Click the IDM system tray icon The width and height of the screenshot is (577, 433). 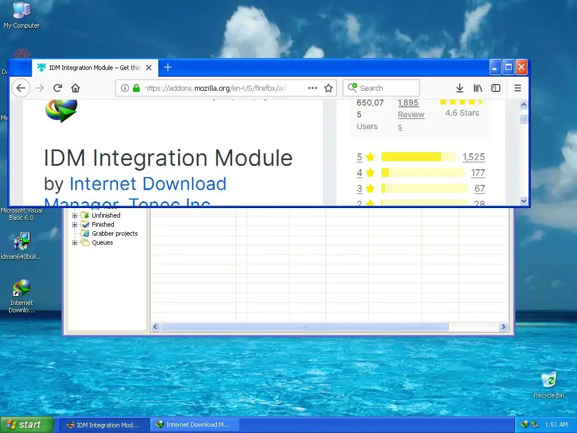525,425
